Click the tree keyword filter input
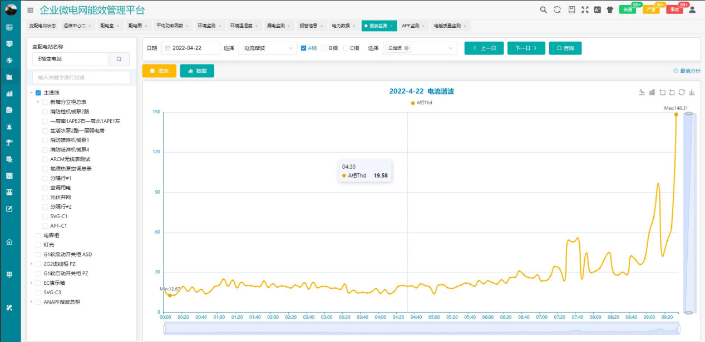 tap(81, 77)
